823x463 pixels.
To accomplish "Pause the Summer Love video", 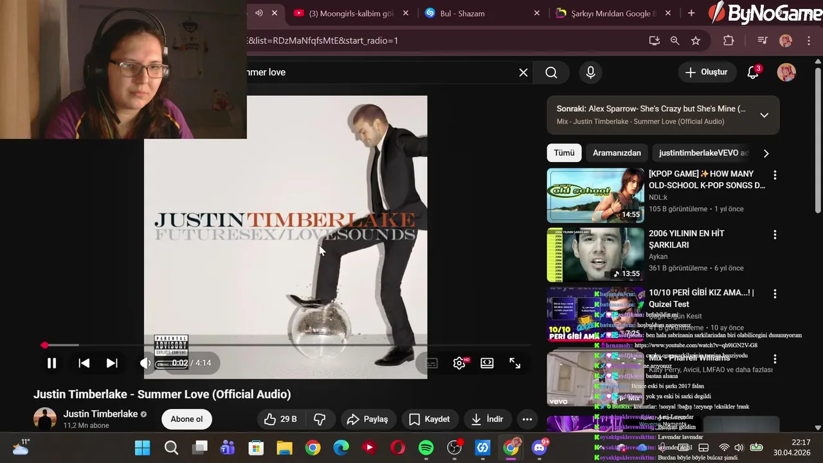I will (x=51, y=363).
